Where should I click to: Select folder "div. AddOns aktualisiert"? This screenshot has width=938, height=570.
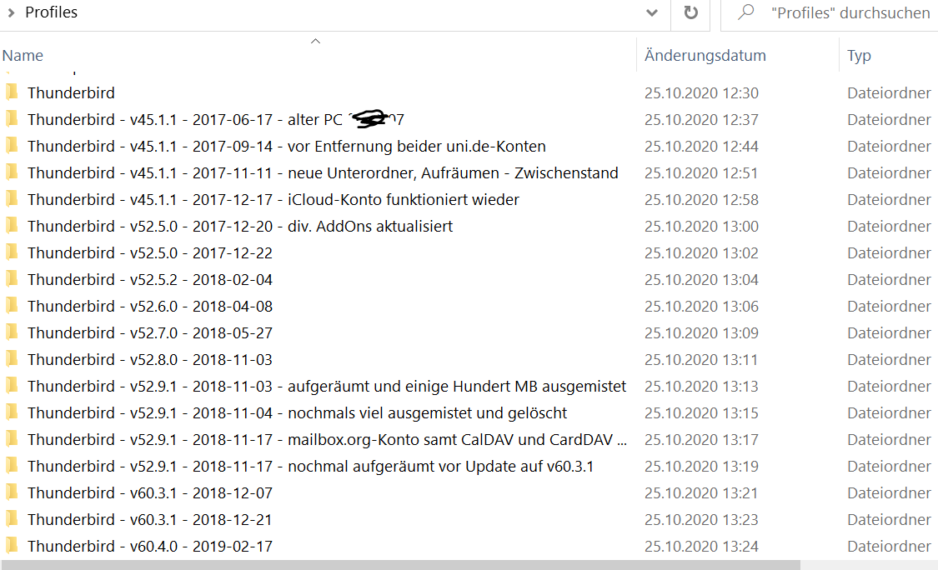click(240, 227)
